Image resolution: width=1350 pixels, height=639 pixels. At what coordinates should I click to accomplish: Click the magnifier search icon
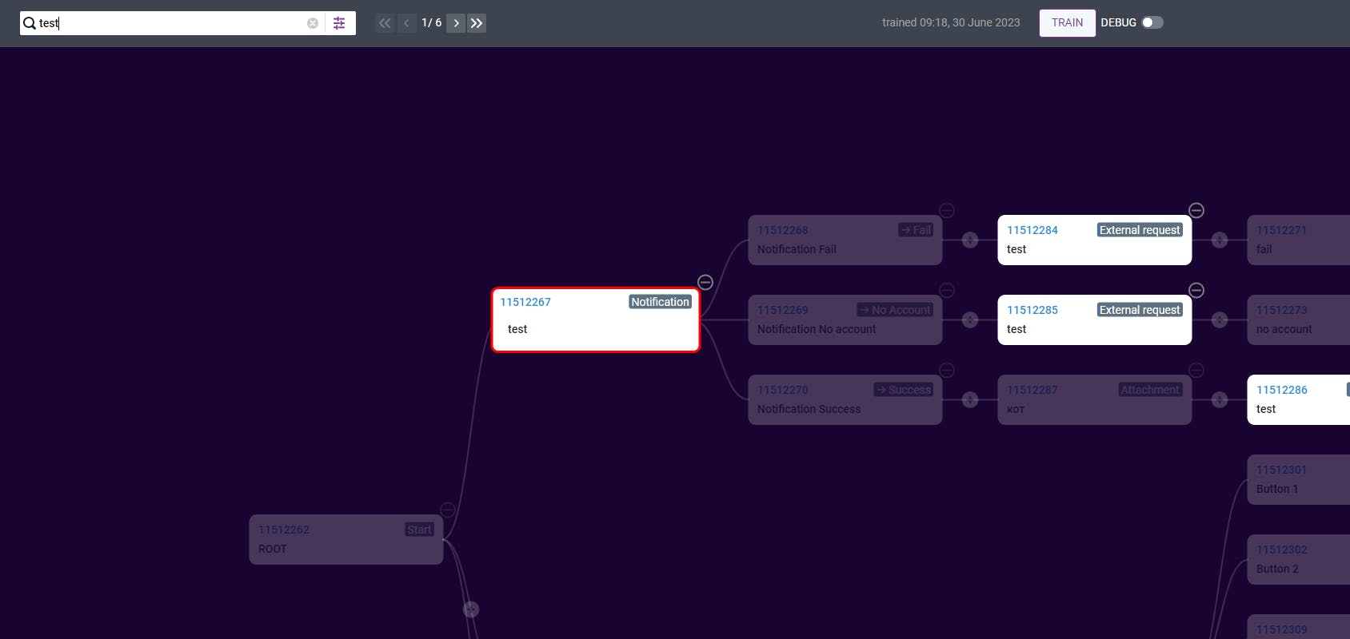tap(30, 23)
